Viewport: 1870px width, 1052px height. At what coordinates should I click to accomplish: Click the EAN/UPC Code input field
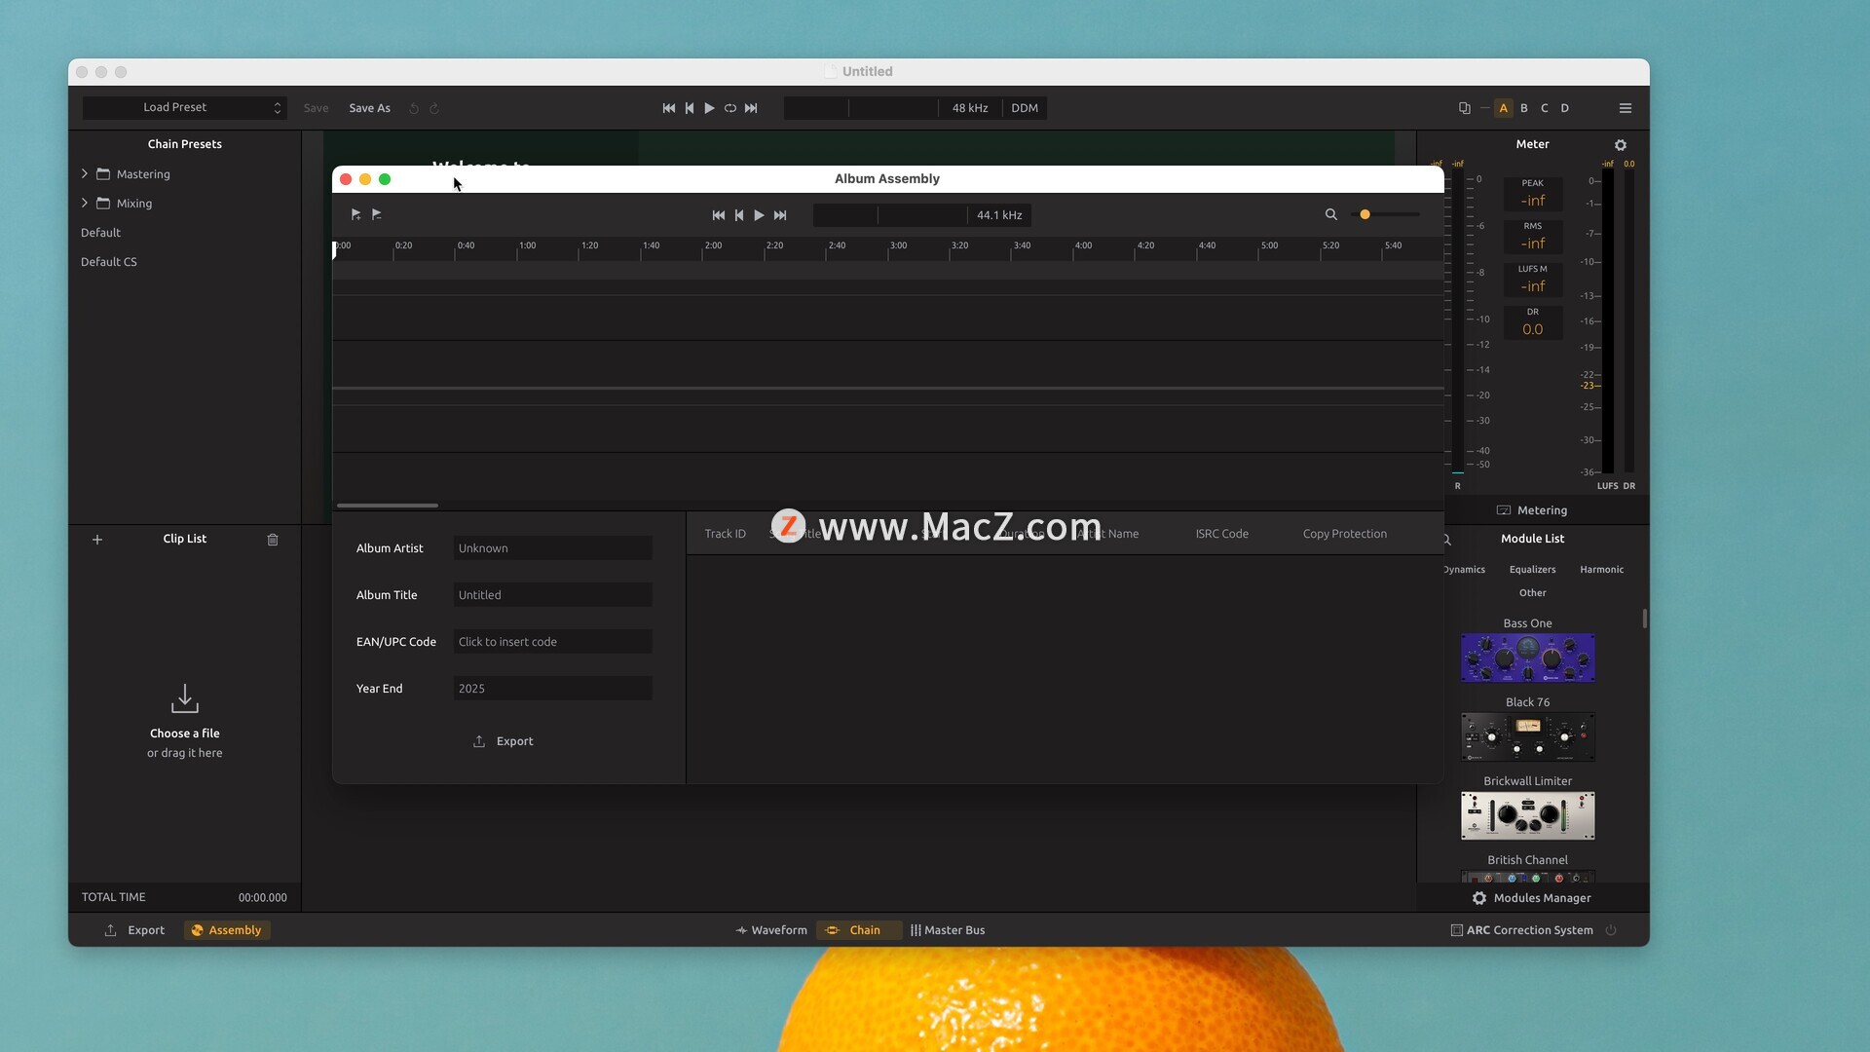[x=552, y=642]
